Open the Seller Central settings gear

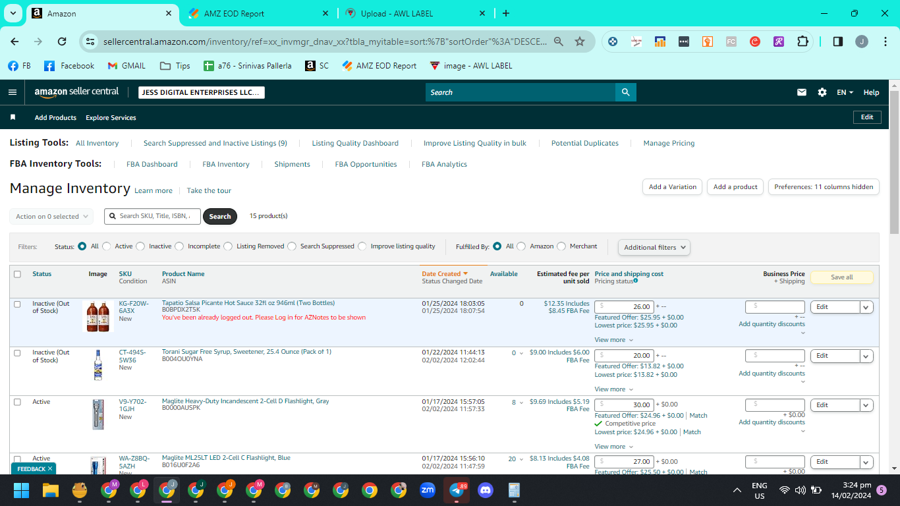(x=822, y=92)
